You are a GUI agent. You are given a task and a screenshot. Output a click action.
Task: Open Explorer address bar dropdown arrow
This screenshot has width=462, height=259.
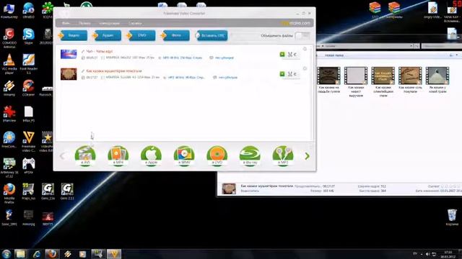pos(411,46)
